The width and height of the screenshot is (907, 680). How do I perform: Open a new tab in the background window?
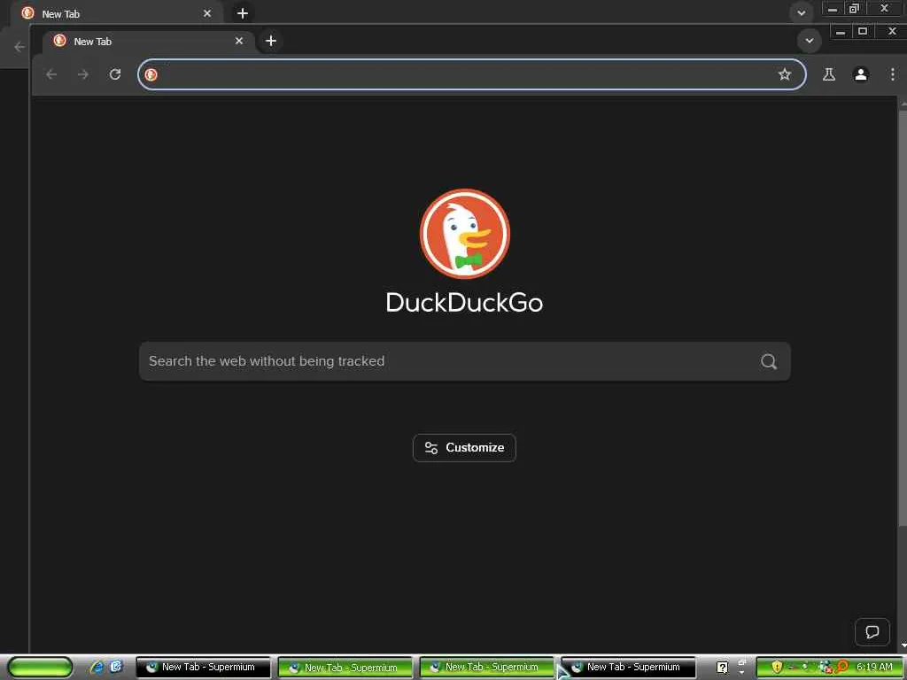coord(243,13)
